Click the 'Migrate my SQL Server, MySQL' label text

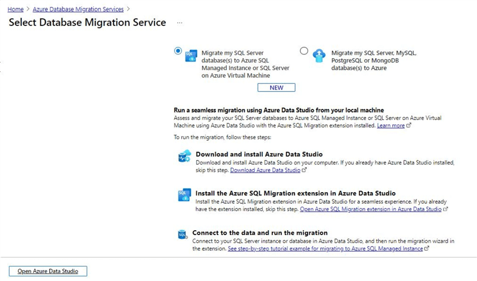[x=374, y=60]
